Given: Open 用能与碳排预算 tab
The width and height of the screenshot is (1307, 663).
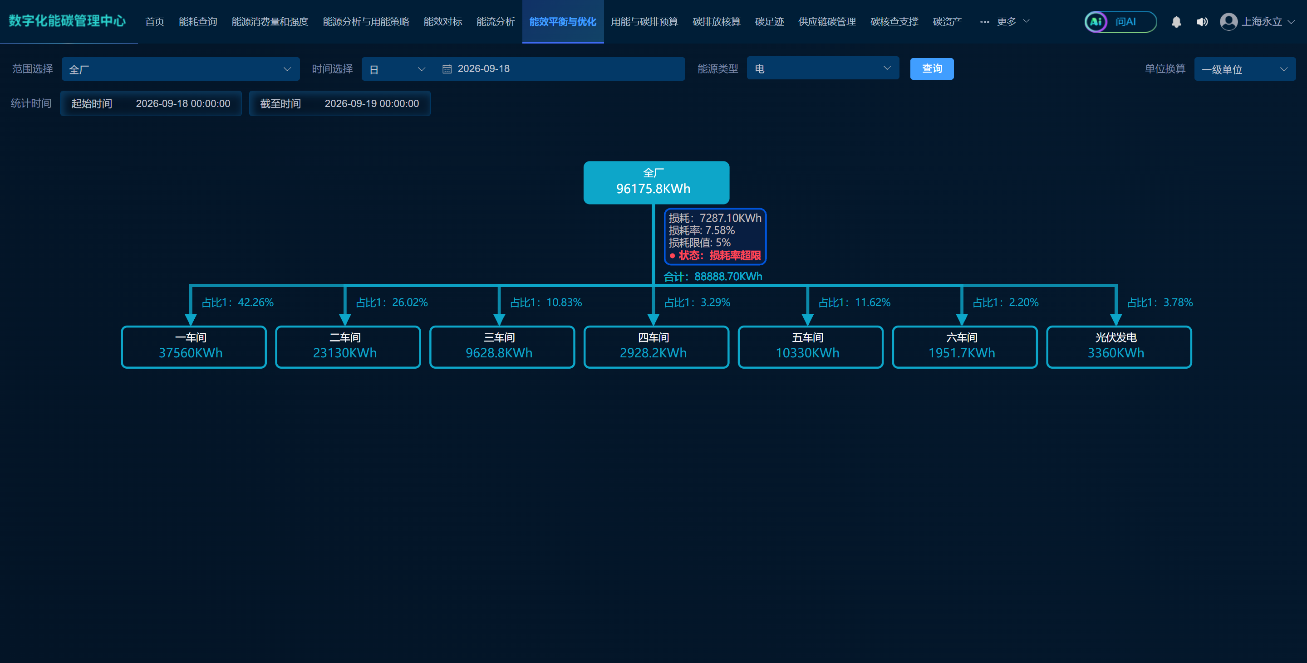Looking at the screenshot, I should (x=644, y=22).
